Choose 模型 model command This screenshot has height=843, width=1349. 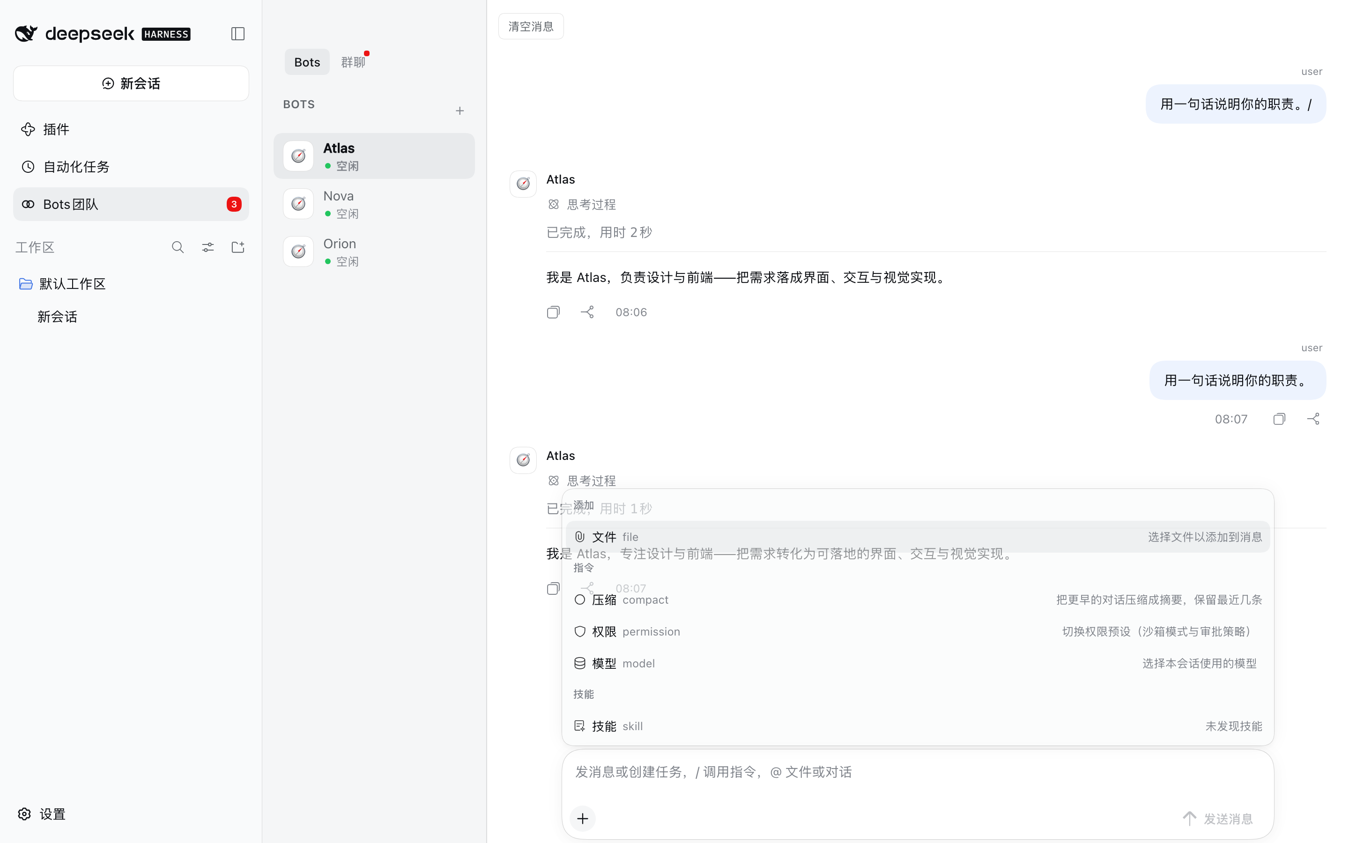(918, 664)
